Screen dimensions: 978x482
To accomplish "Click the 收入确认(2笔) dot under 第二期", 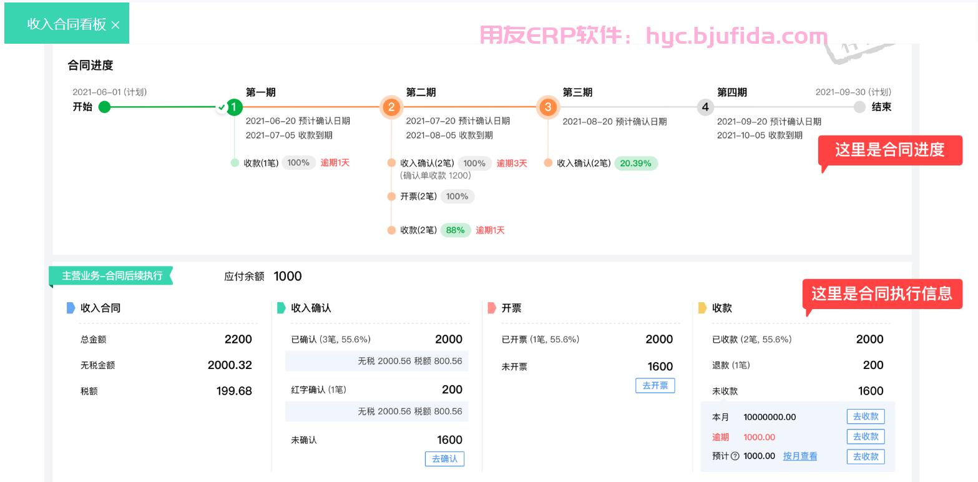I will pyautogui.click(x=391, y=163).
